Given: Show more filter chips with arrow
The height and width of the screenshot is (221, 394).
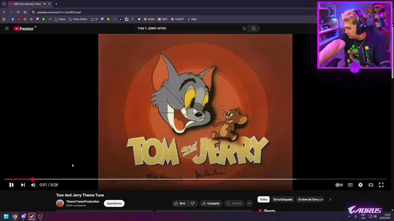Looking at the screenshot, I should pos(330,200).
